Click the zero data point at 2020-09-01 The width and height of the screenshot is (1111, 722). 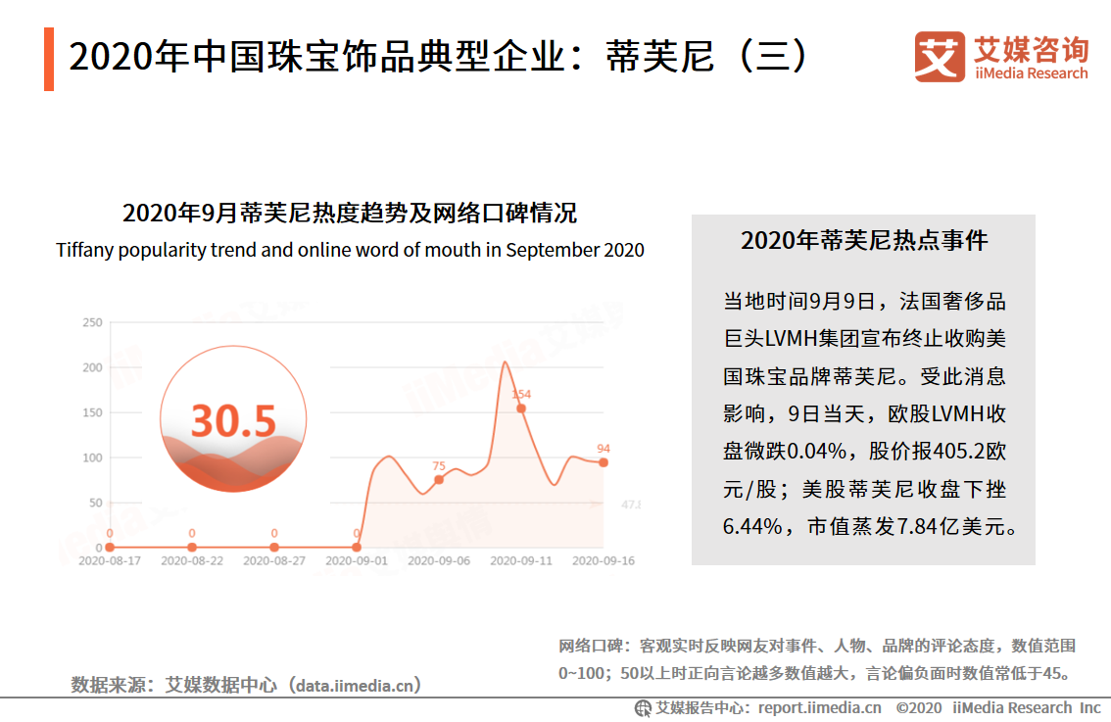pos(357,547)
